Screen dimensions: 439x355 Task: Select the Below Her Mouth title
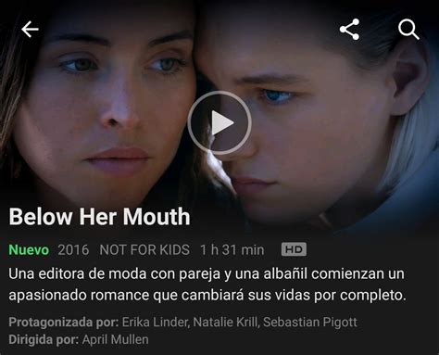pos(99,216)
